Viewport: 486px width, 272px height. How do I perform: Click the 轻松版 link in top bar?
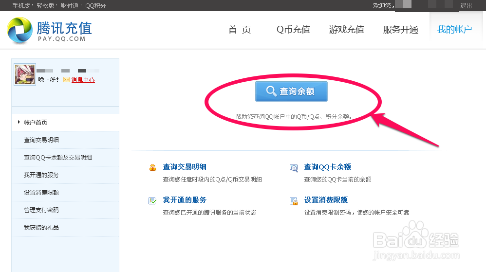click(45, 5)
